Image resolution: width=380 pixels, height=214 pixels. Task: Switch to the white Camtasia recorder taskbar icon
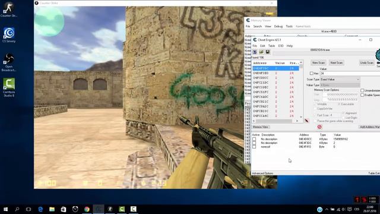click(133, 209)
